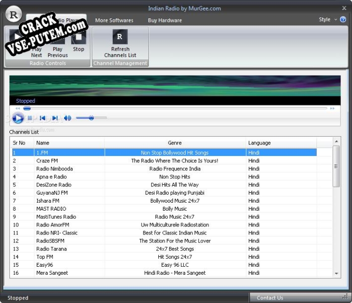Viewport: 352px width, 303px height.
Task: Skip to previous track in media player
Action: [x=43, y=118]
